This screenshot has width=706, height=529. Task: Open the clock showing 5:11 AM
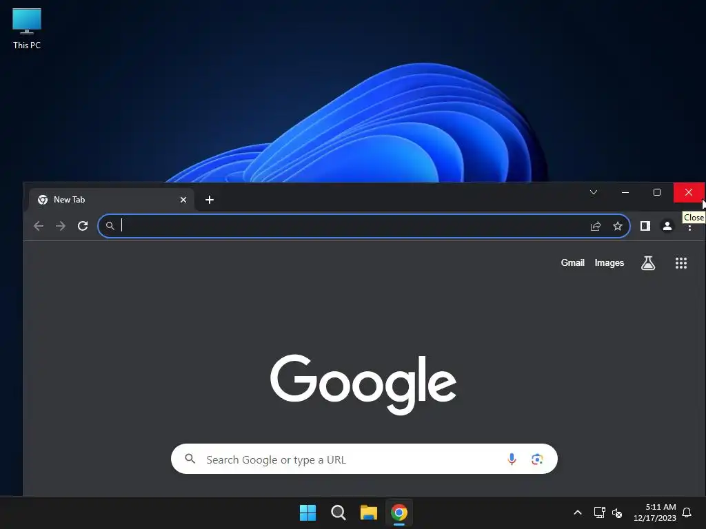point(655,512)
